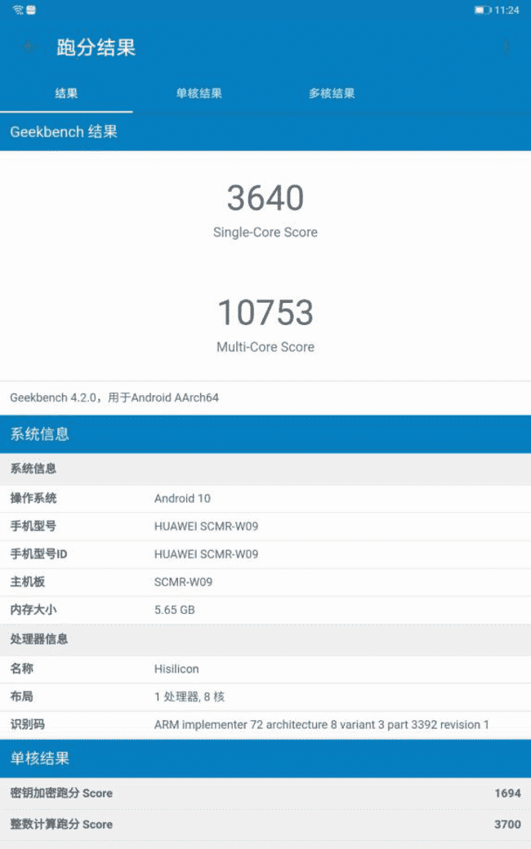This screenshot has height=849, width=531.
Task: Switch to the 多核结果 tab
Action: (331, 93)
